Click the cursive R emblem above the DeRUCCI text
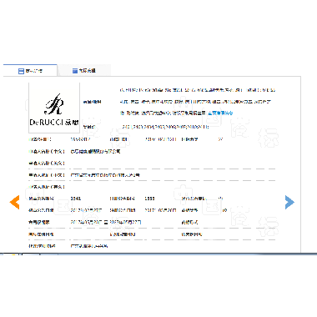 tap(54, 104)
